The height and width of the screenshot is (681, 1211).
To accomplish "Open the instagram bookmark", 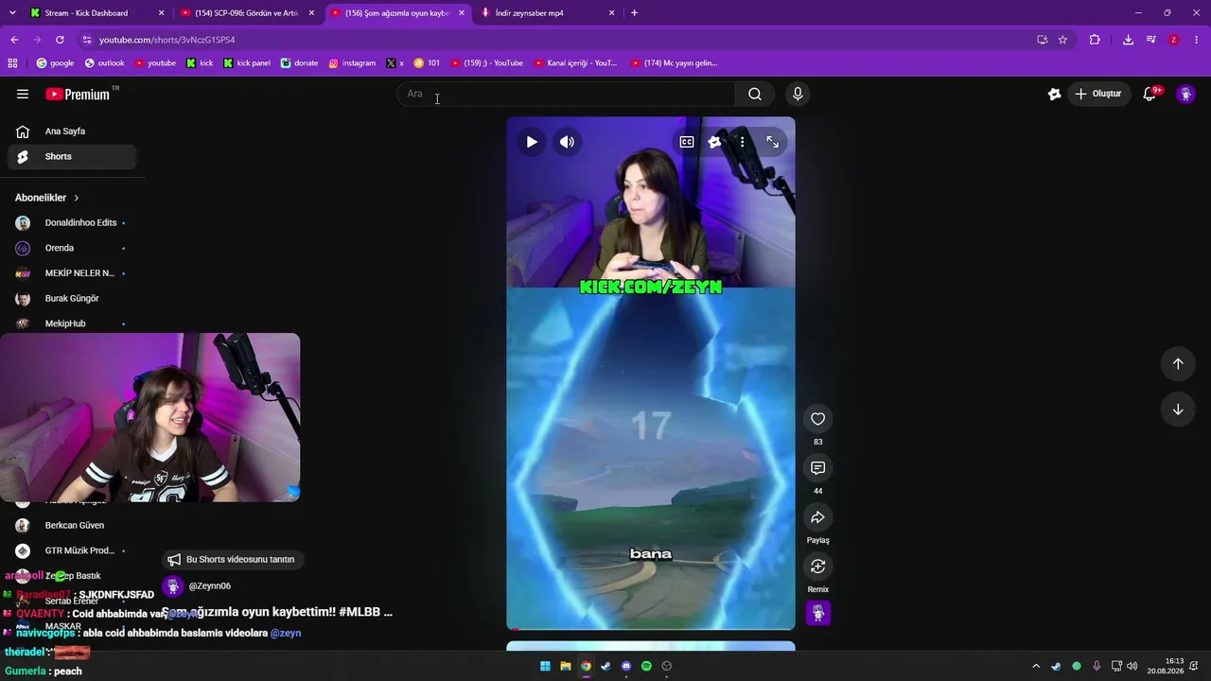I will [x=352, y=63].
